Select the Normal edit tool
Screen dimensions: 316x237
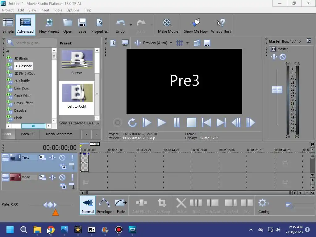(88, 205)
